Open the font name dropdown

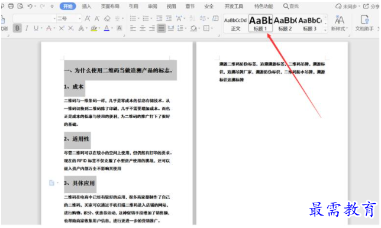[x=54, y=18]
